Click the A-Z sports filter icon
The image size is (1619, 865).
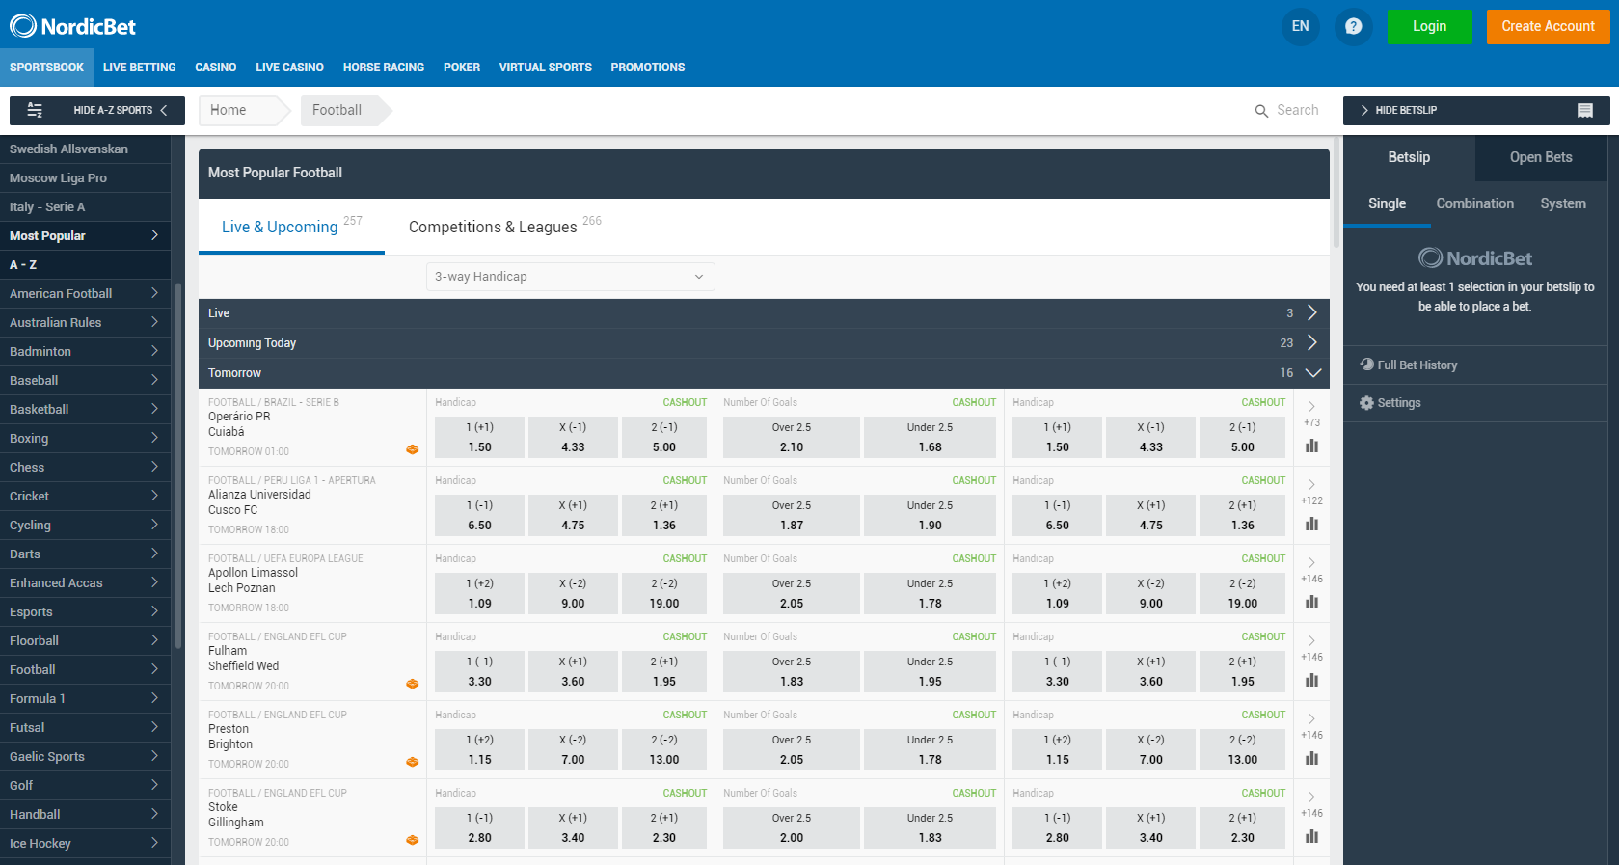point(35,110)
